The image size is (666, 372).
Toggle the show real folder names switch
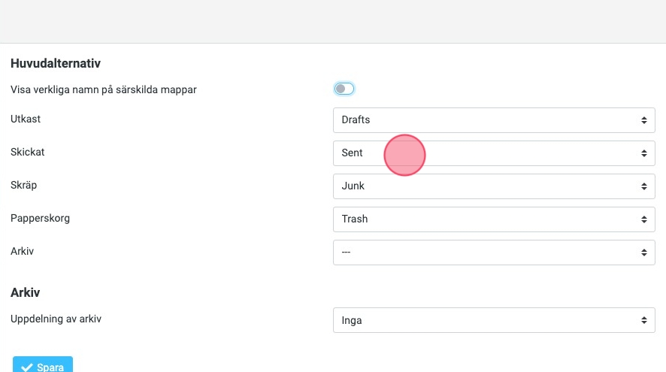pyautogui.click(x=344, y=89)
